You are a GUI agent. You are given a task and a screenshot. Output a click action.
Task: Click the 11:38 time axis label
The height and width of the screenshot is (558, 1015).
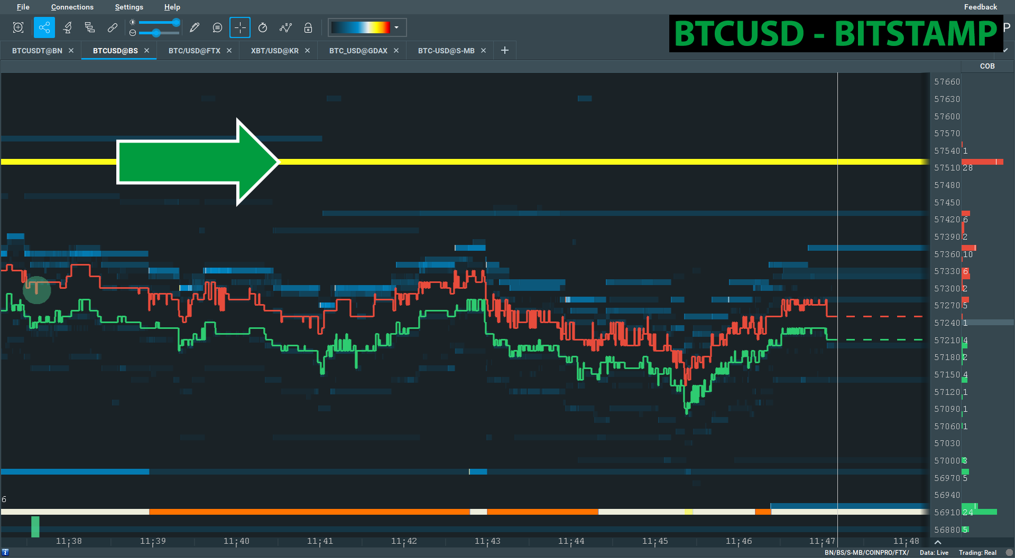(x=69, y=541)
